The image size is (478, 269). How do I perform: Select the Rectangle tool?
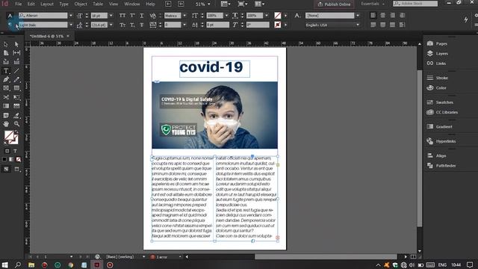(x=16, y=88)
